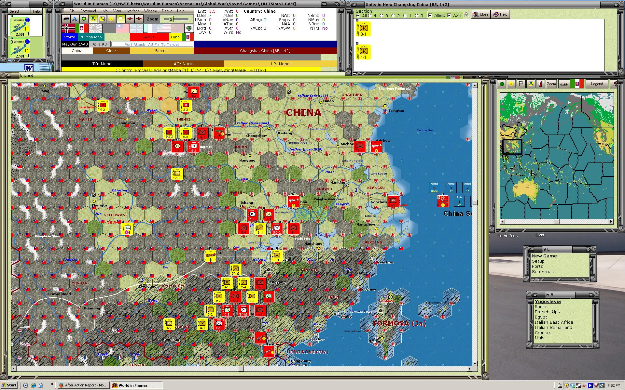Click the yellow stacked-units toolbar icon
Screen dimensions: 625x390
pos(102,19)
